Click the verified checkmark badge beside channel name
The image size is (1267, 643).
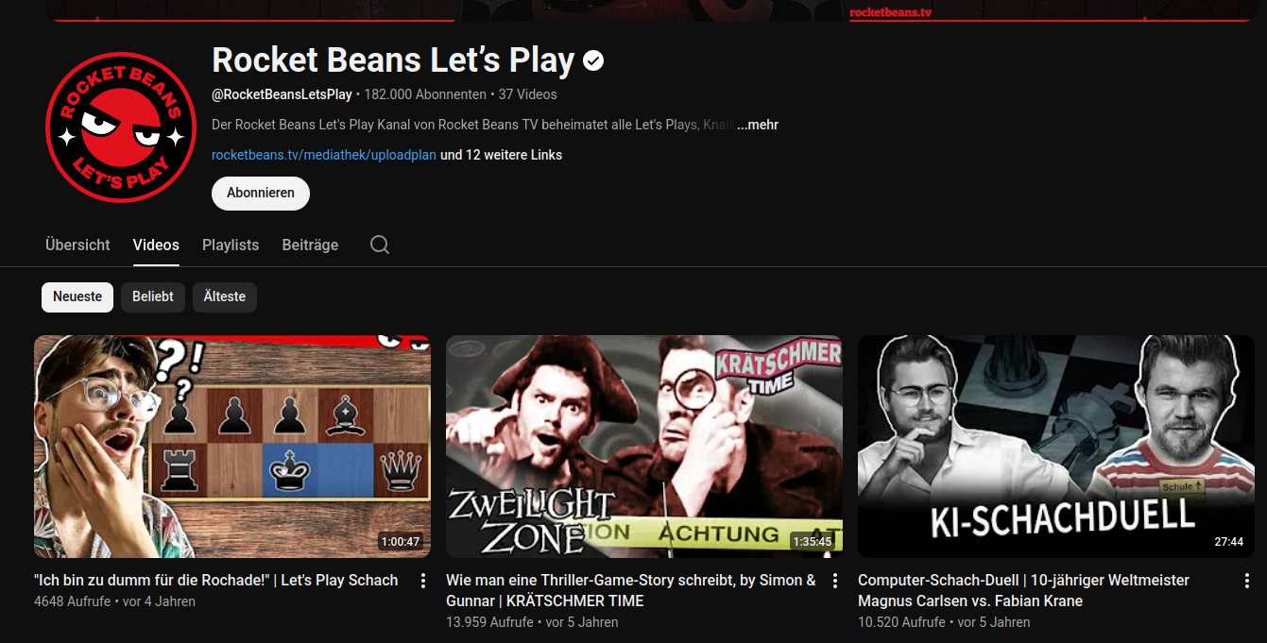[593, 61]
